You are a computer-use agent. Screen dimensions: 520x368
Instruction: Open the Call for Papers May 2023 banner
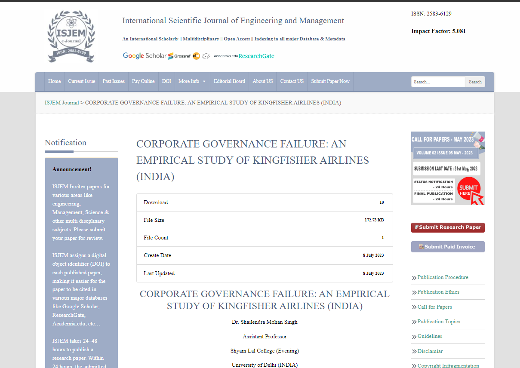point(448,168)
